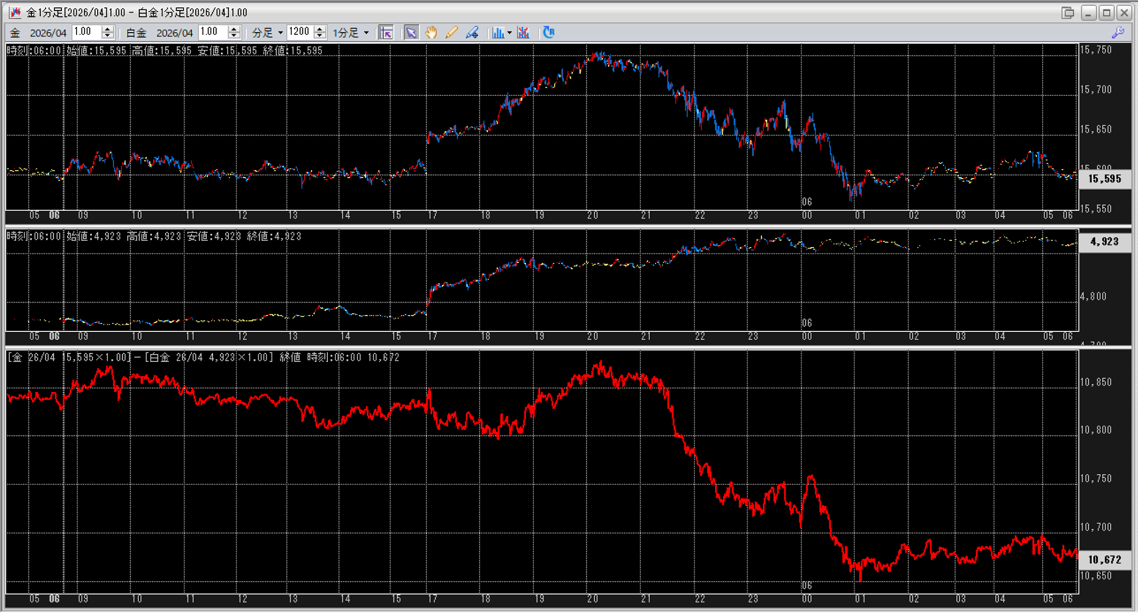The width and height of the screenshot is (1138, 613).
Task: Click the blue pen edit-drawing tool
Action: [472, 33]
